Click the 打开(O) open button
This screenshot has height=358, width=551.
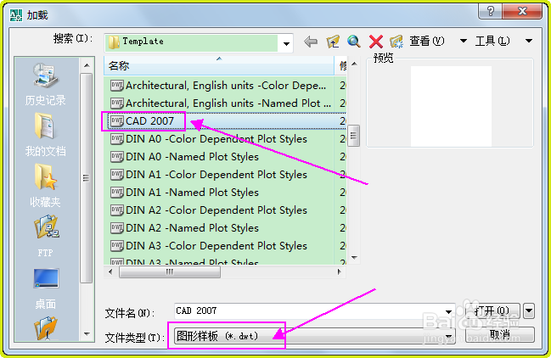[x=492, y=311]
